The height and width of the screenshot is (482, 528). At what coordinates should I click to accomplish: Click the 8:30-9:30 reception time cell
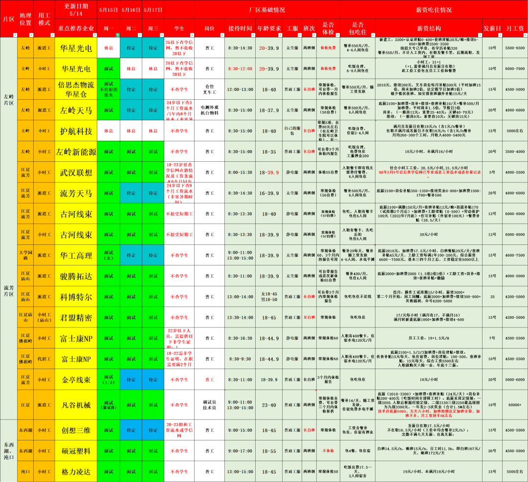(240, 359)
